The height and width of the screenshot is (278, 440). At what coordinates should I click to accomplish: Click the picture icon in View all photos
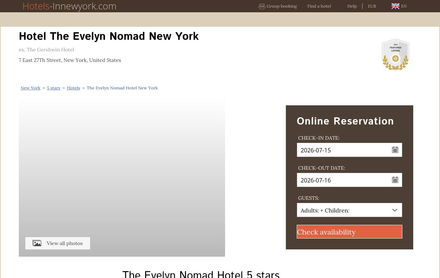pos(37,243)
